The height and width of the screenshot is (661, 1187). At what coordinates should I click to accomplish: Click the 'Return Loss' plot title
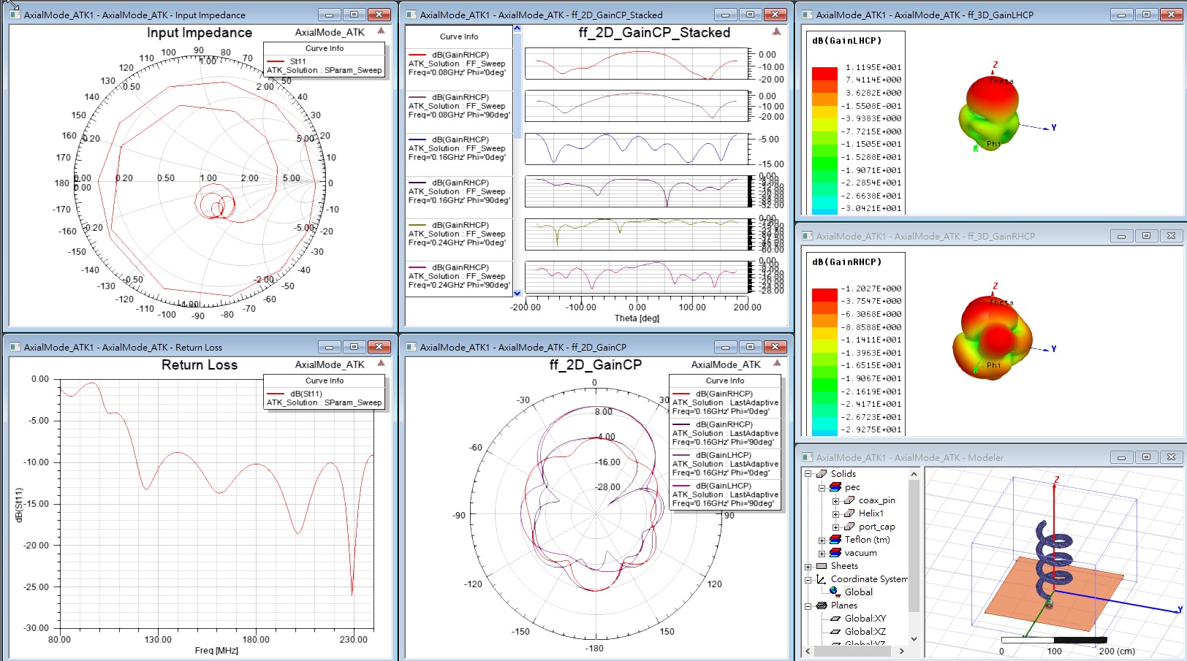tap(200, 364)
